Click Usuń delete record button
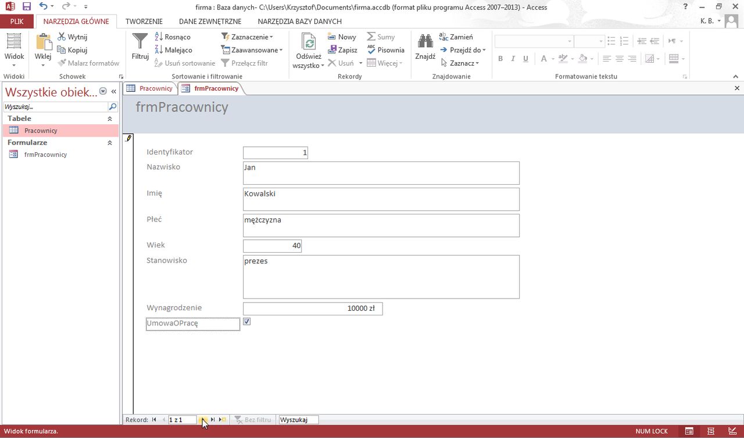 click(x=341, y=63)
